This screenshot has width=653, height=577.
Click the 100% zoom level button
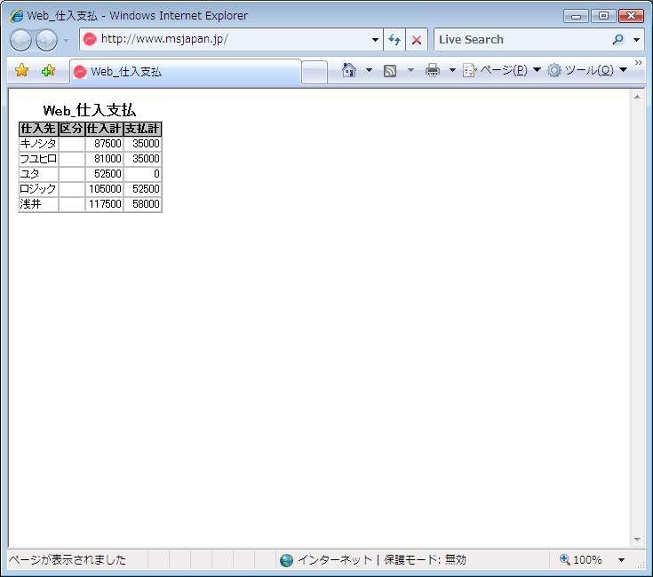coord(581,560)
